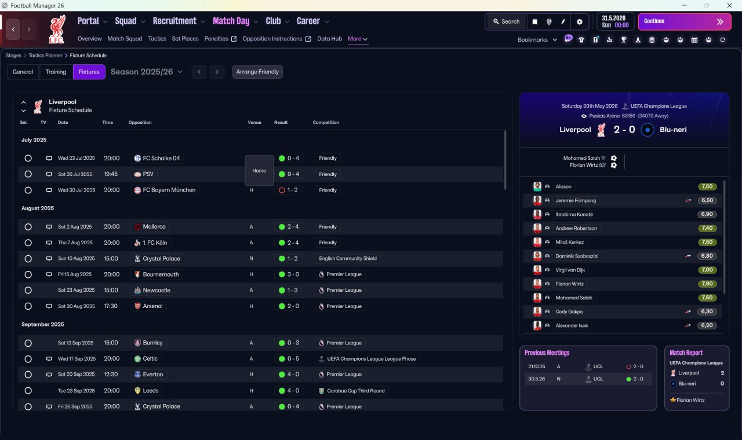Click the globe icon in top toolbar
The width and height of the screenshot is (742, 440).
(x=549, y=21)
